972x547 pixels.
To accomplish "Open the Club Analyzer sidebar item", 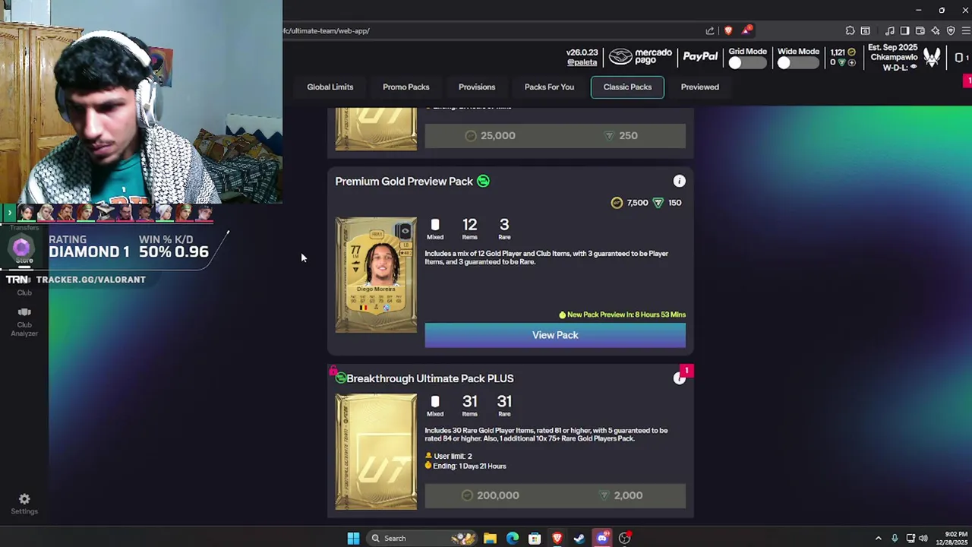I will [x=24, y=322].
